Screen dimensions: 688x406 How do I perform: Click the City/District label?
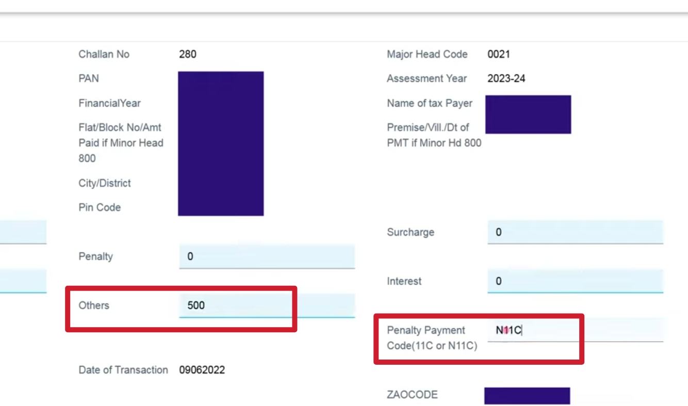[105, 183]
